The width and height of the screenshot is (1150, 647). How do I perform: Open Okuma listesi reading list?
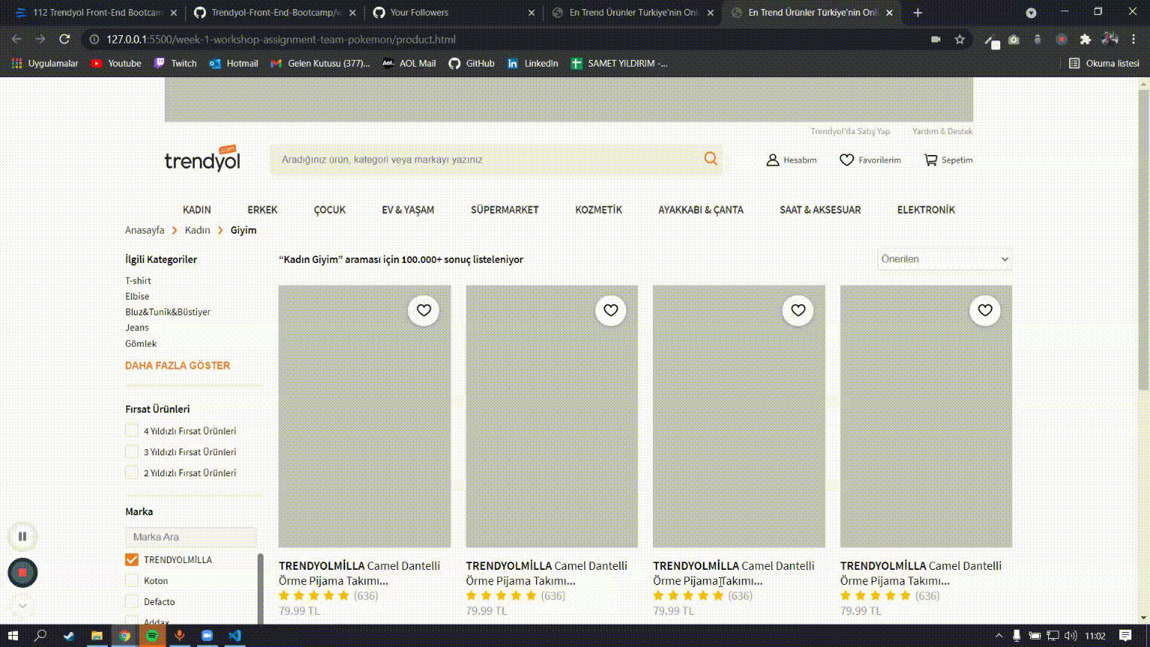[1104, 64]
